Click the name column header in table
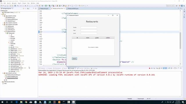Viewport: 186px width, 104px height. click(87, 38)
